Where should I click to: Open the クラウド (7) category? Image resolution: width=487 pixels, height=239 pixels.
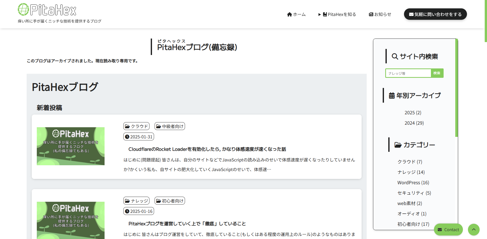tap(410, 162)
